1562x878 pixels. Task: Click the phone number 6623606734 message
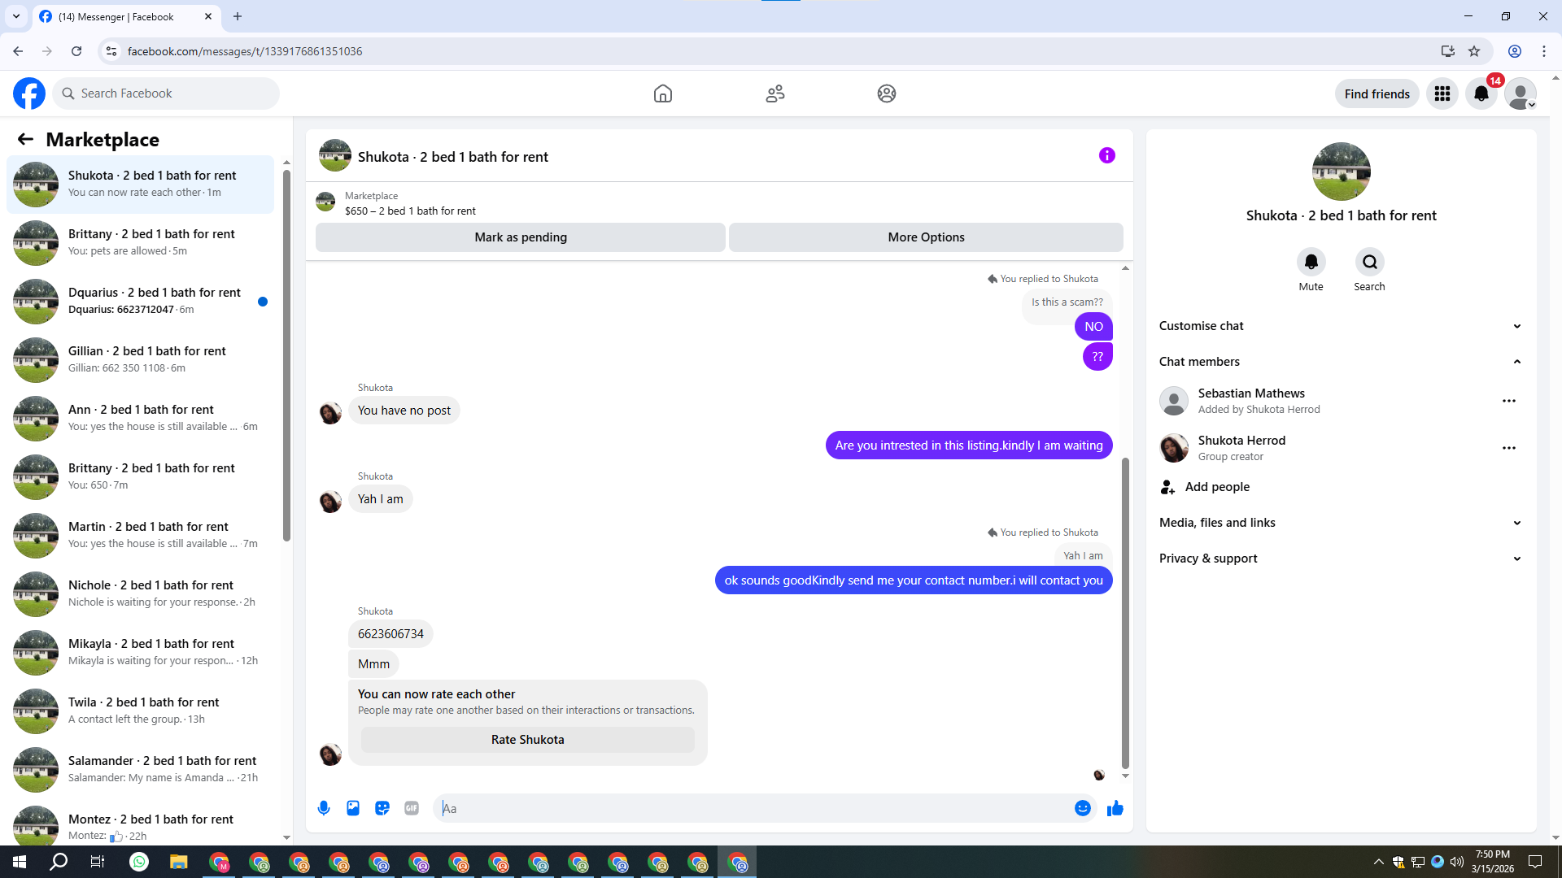click(x=390, y=634)
